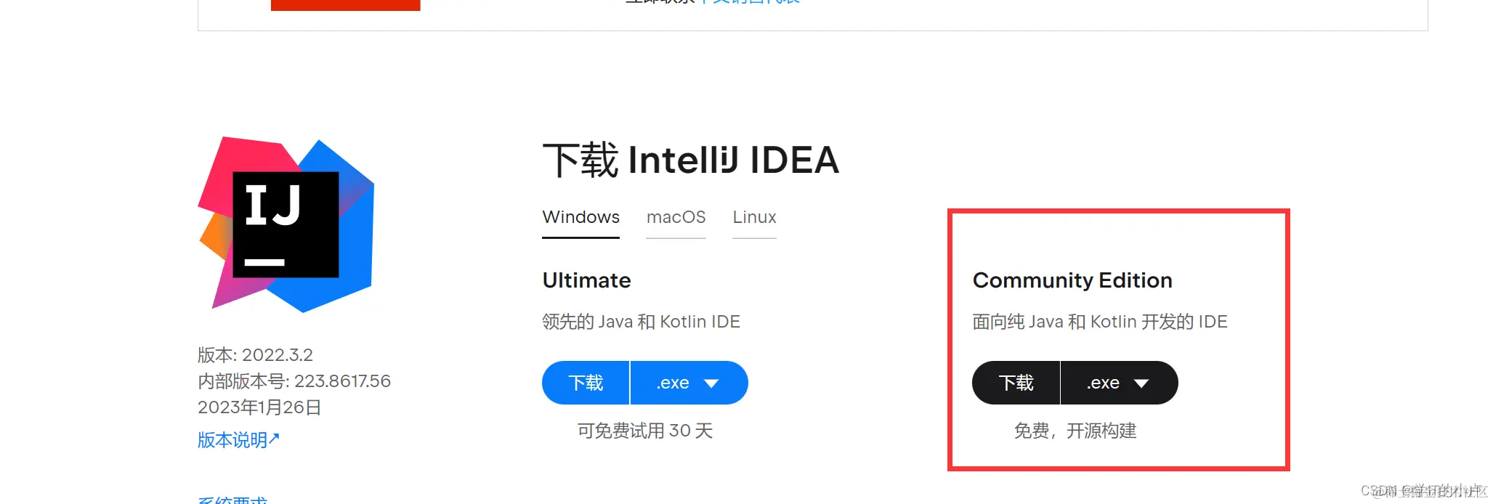Open the Community Edition .exe format dropdown arrow
The width and height of the screenshot is (1493, 504).
[x=1142, y=383]
